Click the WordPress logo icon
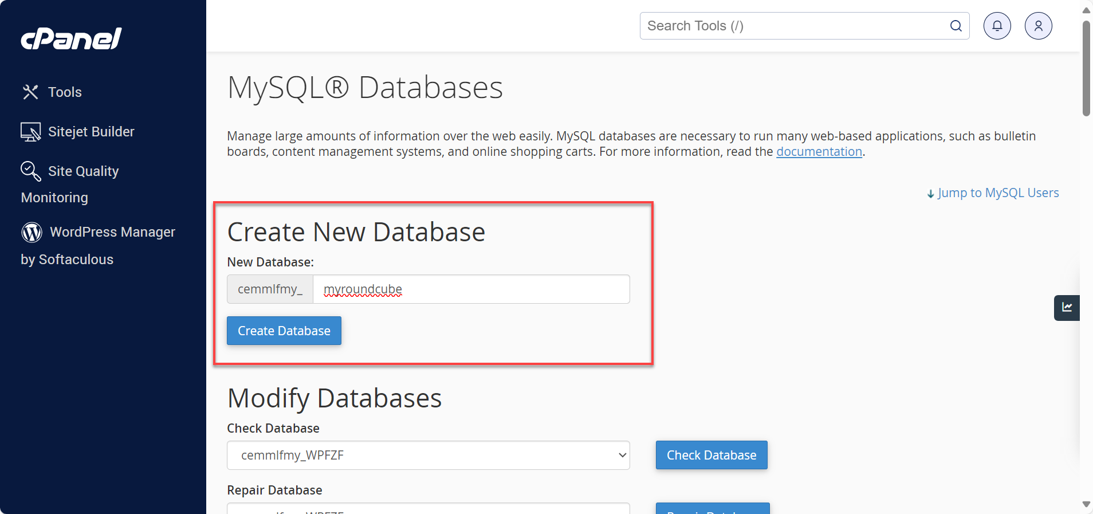This screenshot has height=514, width=1093. 32,232
